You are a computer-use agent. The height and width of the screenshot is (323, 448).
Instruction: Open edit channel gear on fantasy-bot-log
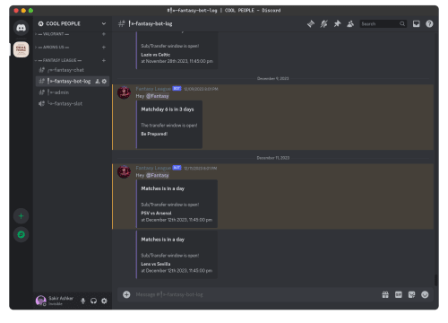104,82
